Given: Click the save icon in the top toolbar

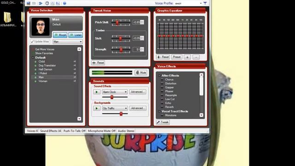Looking at the screenshot, I should (29, 3).
